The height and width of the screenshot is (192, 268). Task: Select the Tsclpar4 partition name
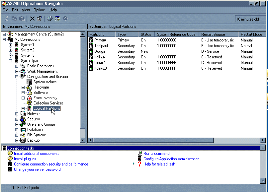pyautogui.click(x=101, y=46)
